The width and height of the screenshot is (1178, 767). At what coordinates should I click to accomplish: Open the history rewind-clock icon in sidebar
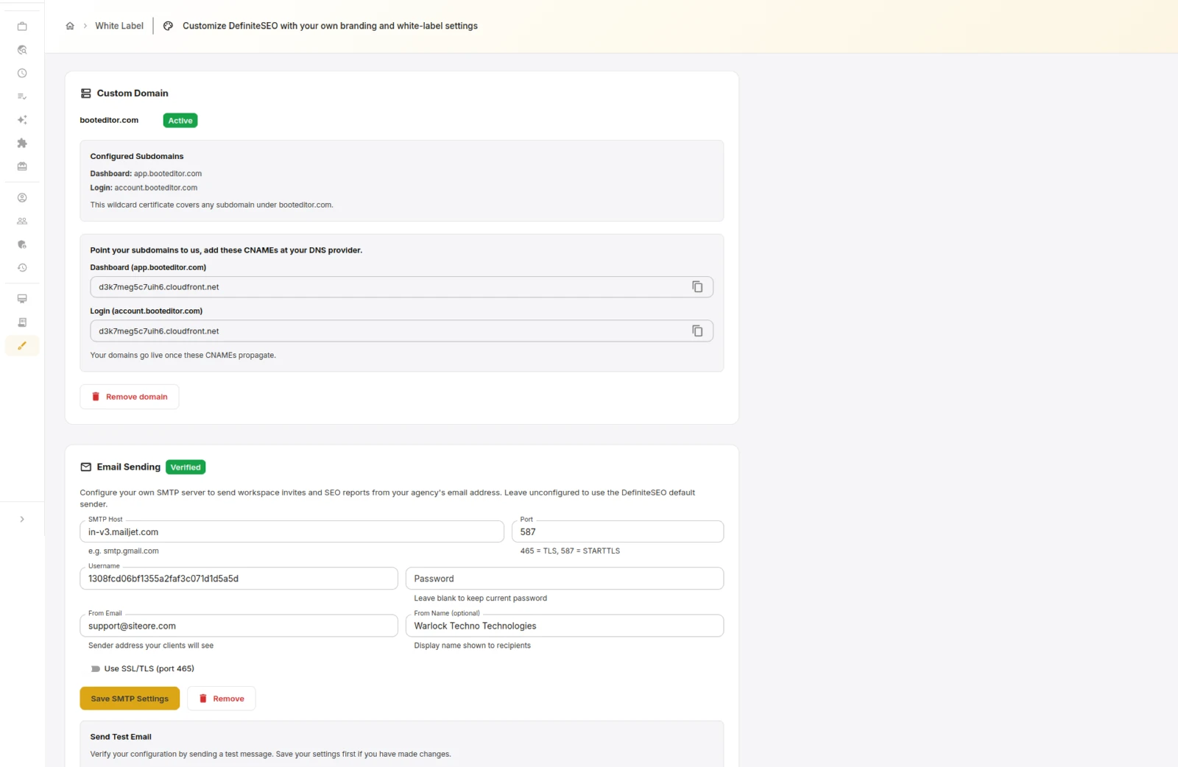(22, 268)
